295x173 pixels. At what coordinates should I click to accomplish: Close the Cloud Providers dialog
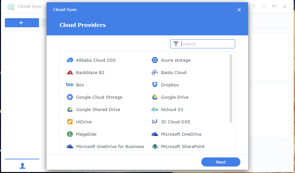point(239,10)
